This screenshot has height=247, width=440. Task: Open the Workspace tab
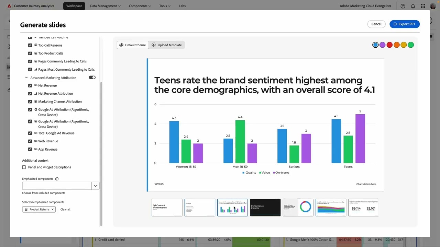pyautogui.click(x=74, y=6)
